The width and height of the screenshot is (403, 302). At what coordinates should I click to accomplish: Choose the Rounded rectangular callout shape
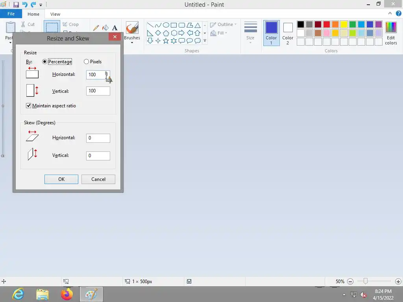[x=182, y=41]
